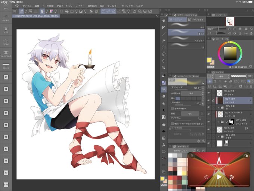The width and height of the screenshot is (254, 191).
Task: Hide the レイヤー4 layer
Action: [209, 100]
